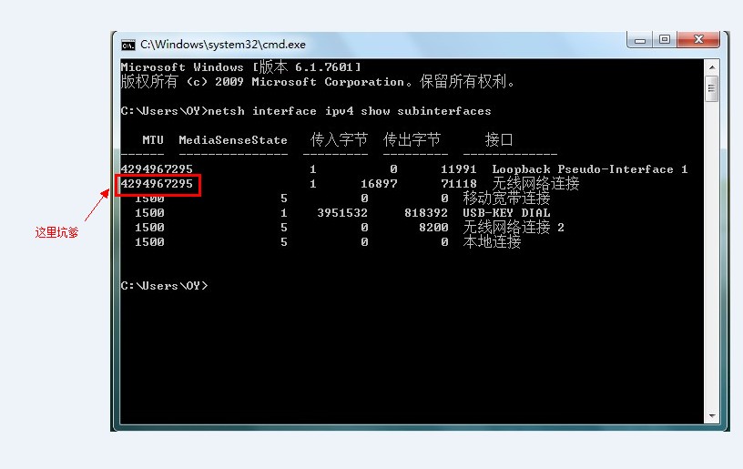Screen dimensions: 743x469
Task: Click the vertical scrollbar thumb
Action: [x=712, y=88]
